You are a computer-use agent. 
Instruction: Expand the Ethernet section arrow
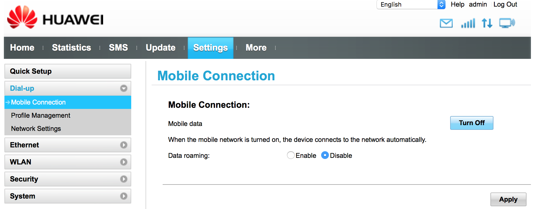(x=124, y=145)
